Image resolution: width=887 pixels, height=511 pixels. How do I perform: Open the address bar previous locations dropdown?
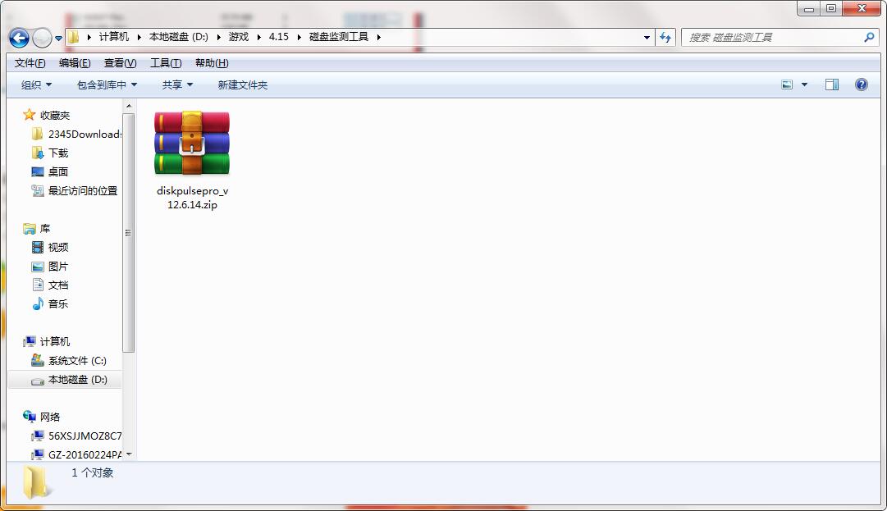click(x=647, y=37)
